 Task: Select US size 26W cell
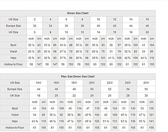click(146, 83)
